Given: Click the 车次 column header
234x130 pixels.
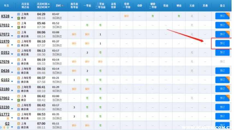Looking at the screenshot, I should pos(6,5).
